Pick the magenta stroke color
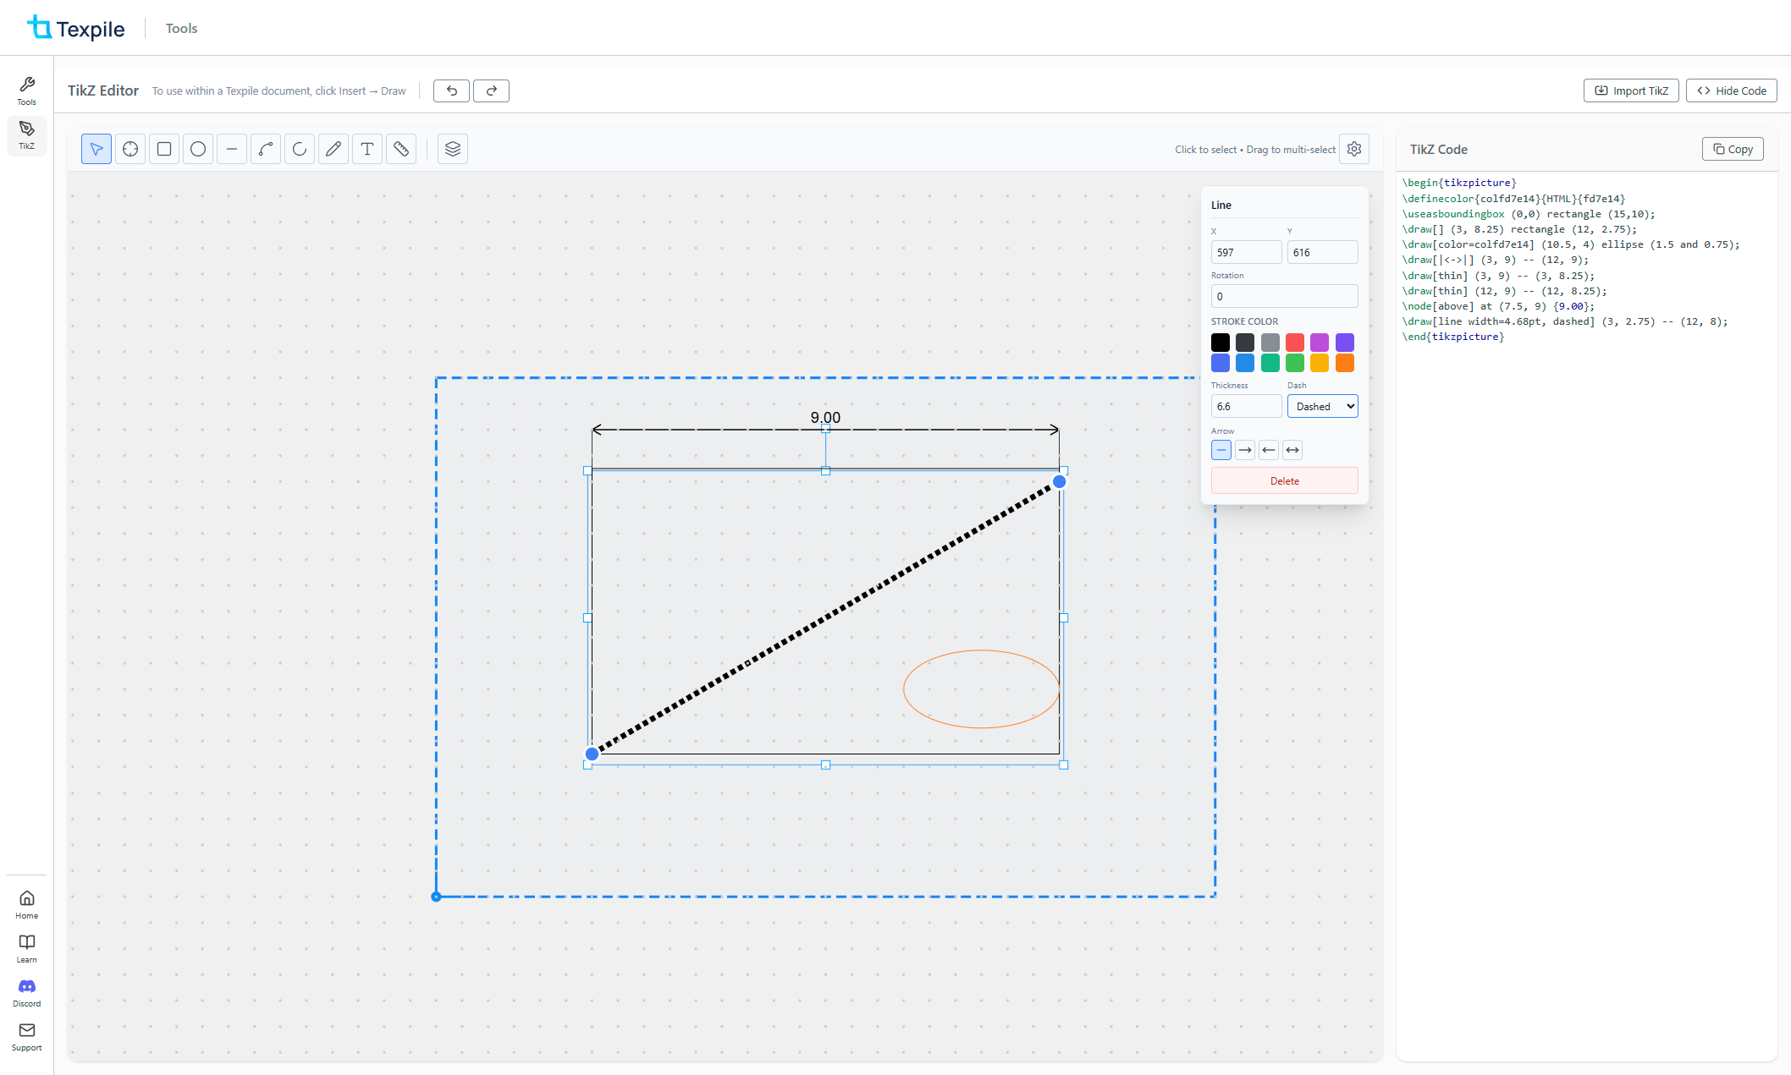The image size is (1791, 1075). click(1320, 343)
